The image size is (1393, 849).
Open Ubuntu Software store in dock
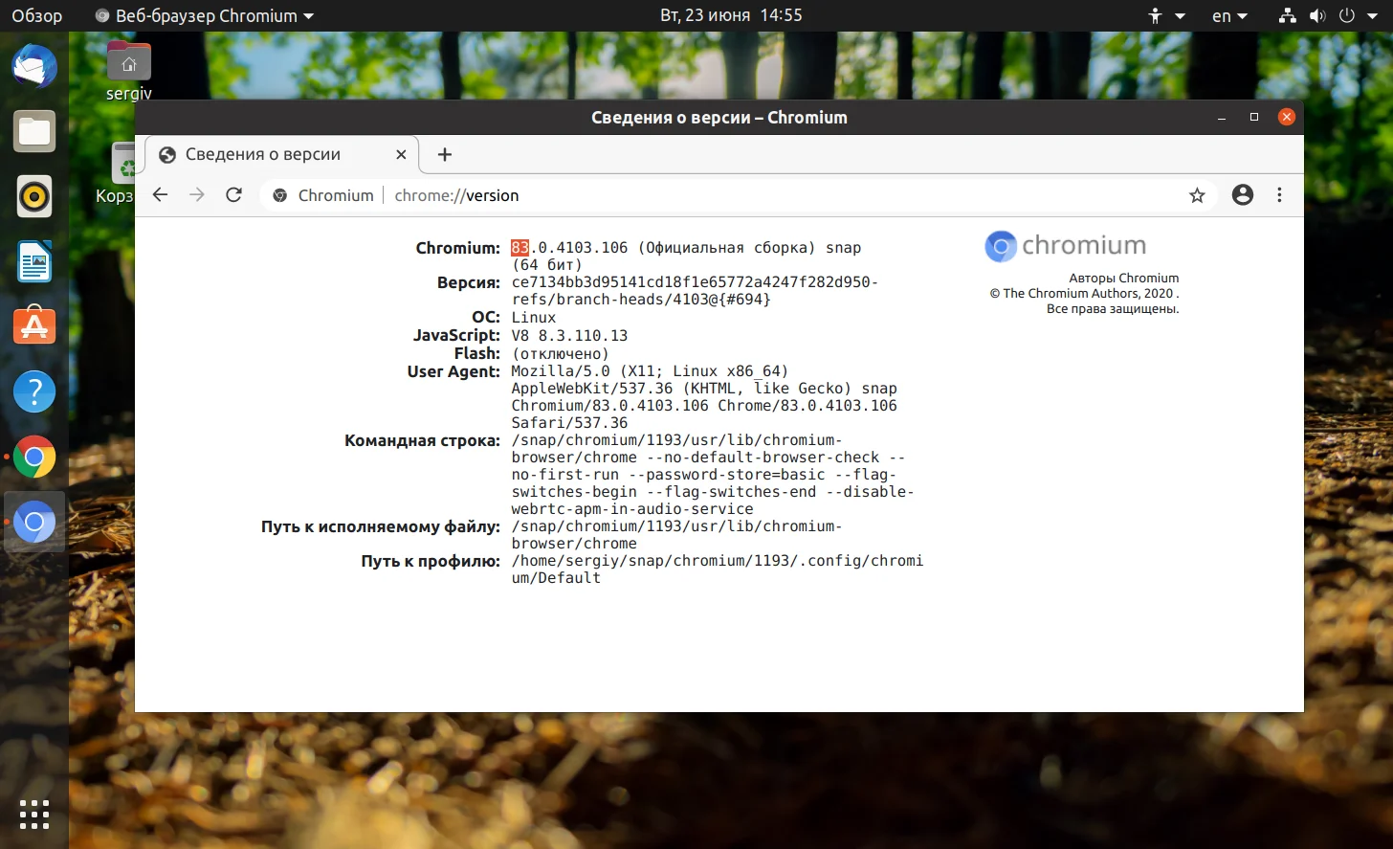(x=34, y=326)
